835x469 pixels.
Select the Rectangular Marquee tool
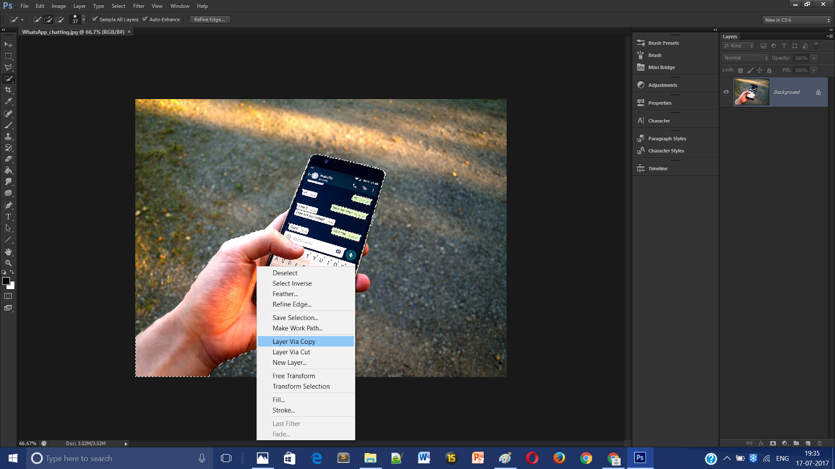point(8,56)
